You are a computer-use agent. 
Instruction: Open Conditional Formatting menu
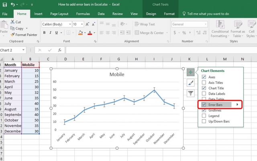220,29
